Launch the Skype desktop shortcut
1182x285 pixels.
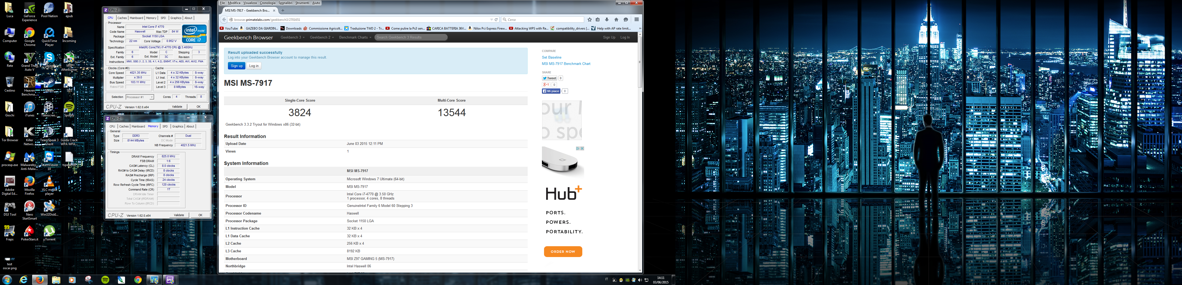coord(49,60)
